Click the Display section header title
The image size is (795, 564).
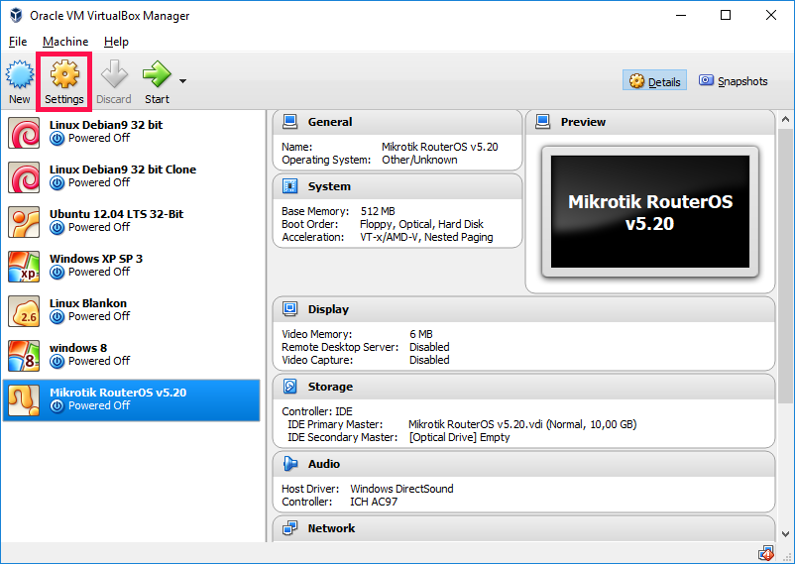tap(328, 309)
